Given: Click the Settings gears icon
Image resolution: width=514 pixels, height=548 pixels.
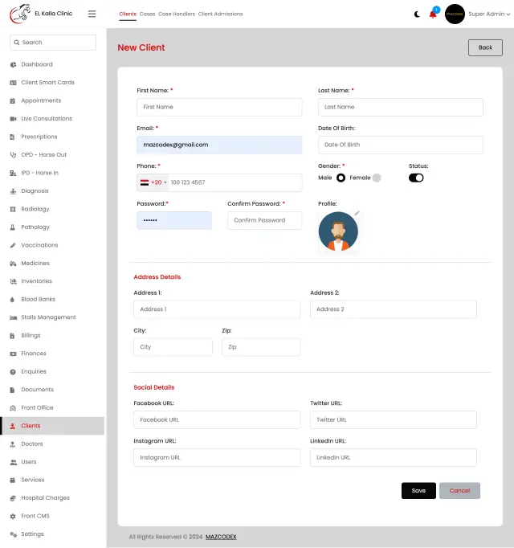Looking at the screenshot, I should point(13,534).
